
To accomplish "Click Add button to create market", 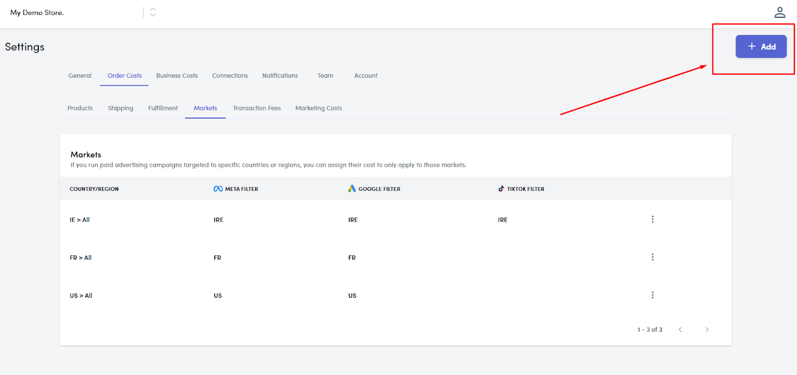I will pos(761,46).
